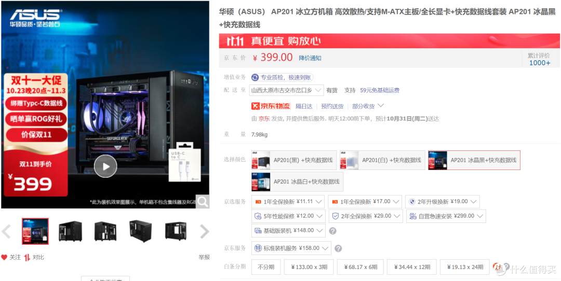Select 不分期 installment option
This screenshot has height=281, width=561.
(266, 266)
